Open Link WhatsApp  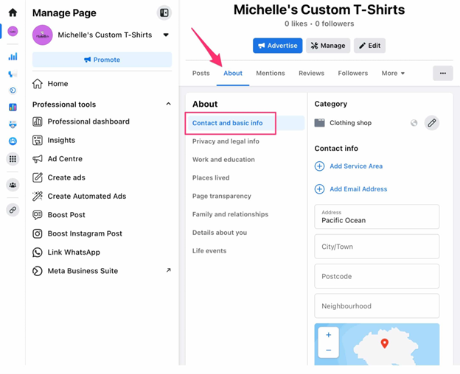pos(102,253)
